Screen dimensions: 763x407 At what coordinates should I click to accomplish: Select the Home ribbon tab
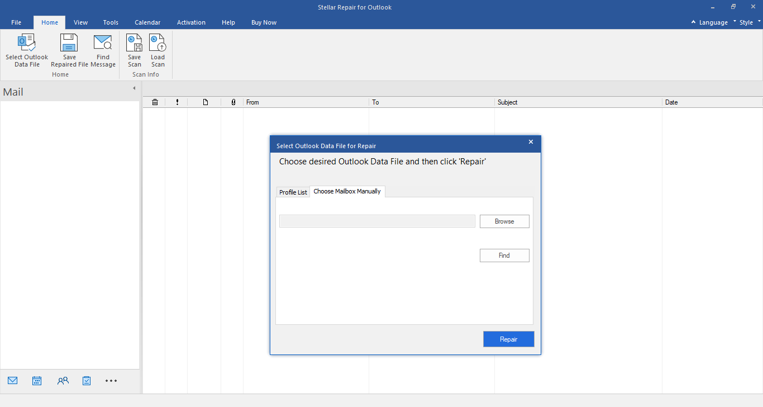pyautogui.click(x=50, y=22)
